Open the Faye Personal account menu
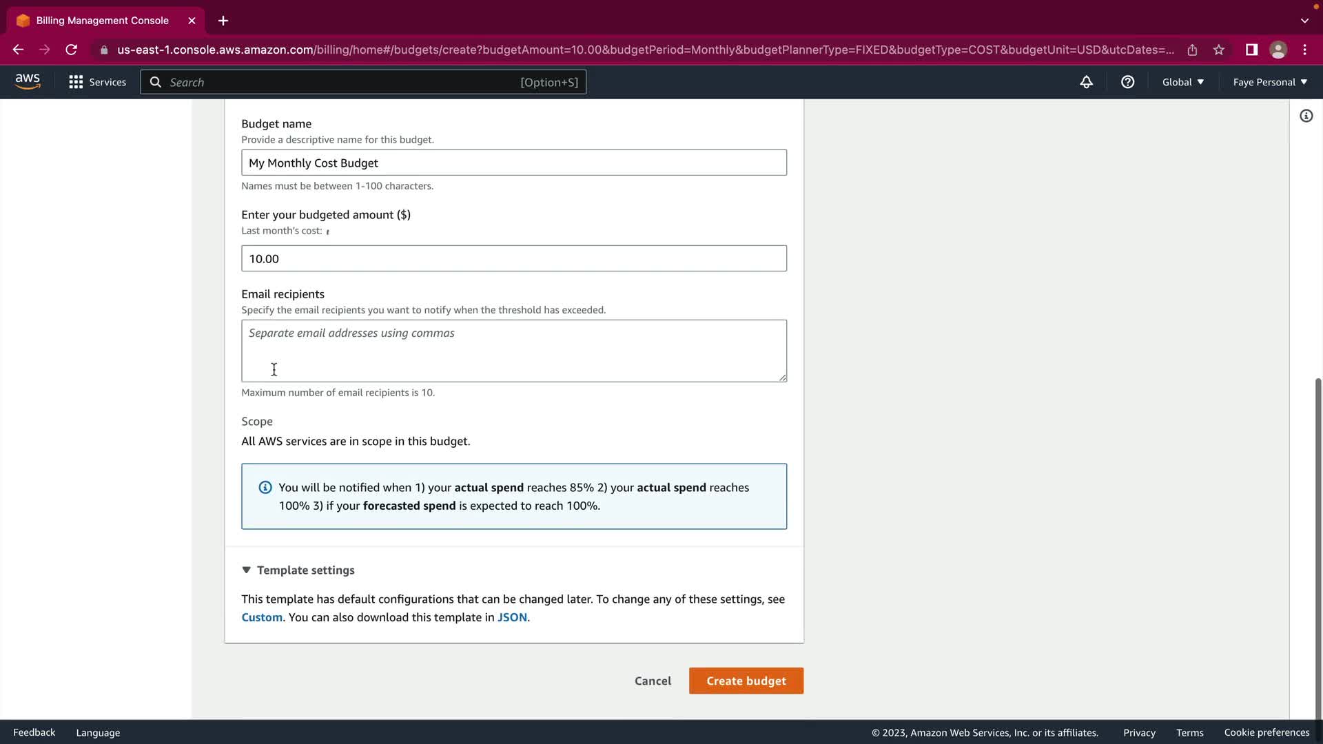Screen dimensions: 1323x744 tap(1269, 82)
